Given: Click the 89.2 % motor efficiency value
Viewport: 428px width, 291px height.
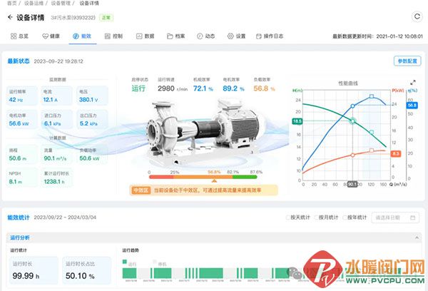Looking at the screenshot, I should click(233, 88).
